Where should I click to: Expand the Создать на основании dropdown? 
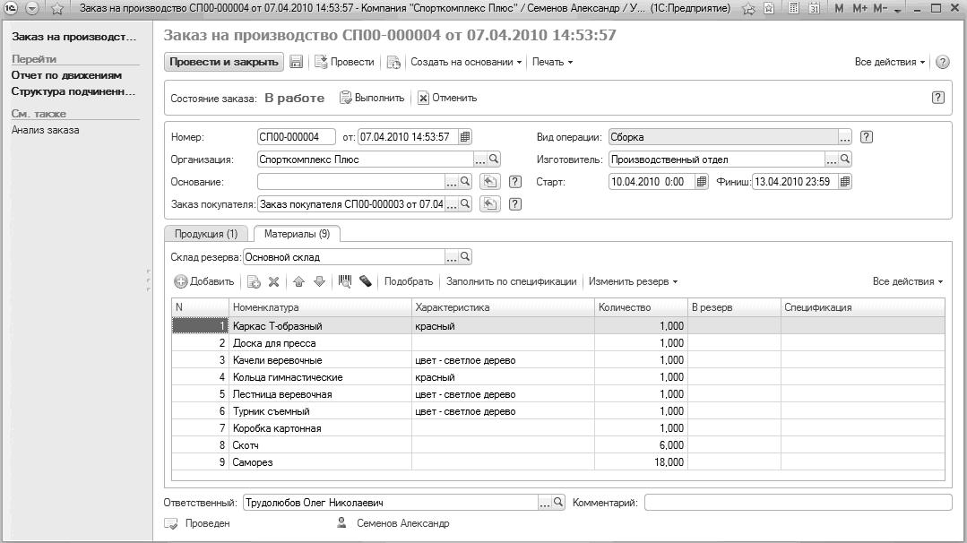(466, 63)
